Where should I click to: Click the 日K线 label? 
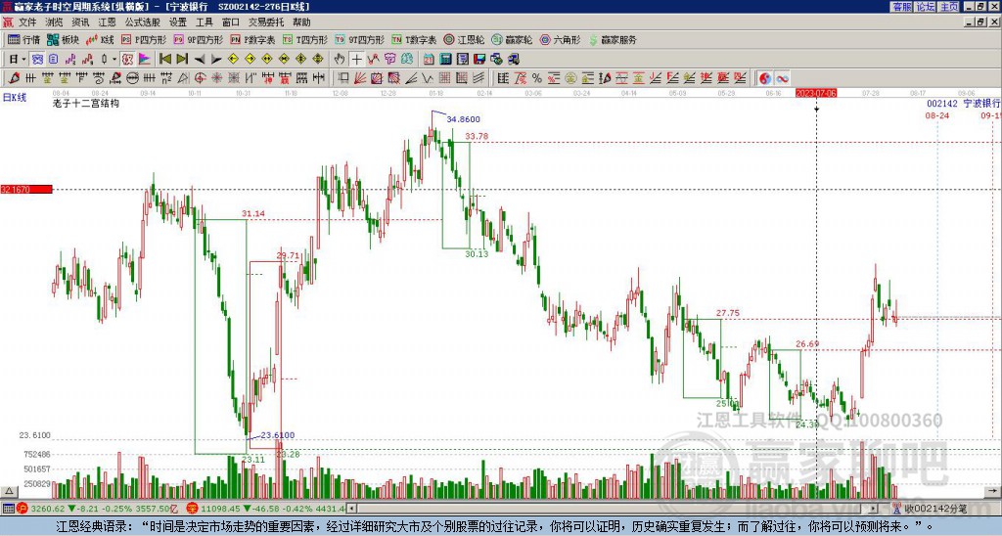click(x=15, y=98)
